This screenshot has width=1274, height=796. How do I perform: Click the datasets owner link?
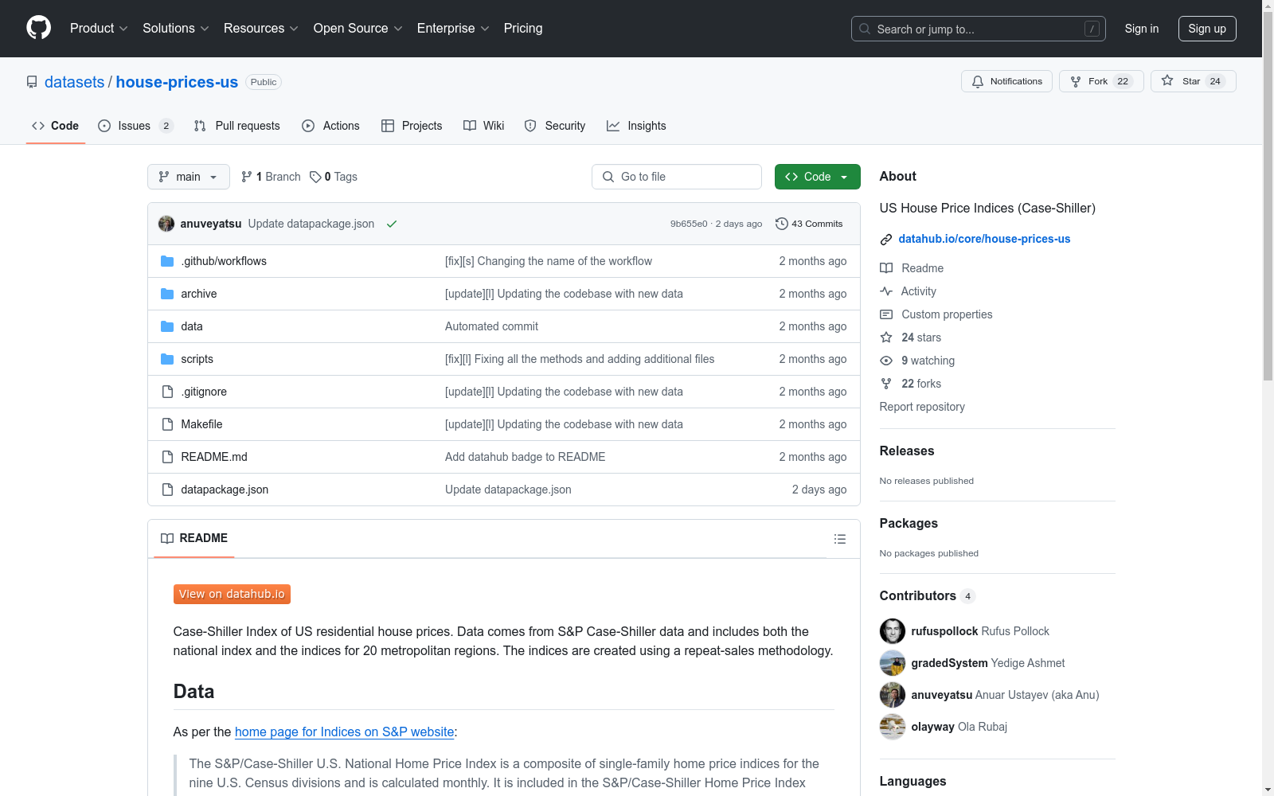tap(74, 82)
